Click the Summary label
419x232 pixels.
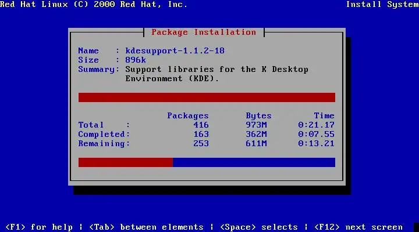pyautogui.click(x=98, y=70)
